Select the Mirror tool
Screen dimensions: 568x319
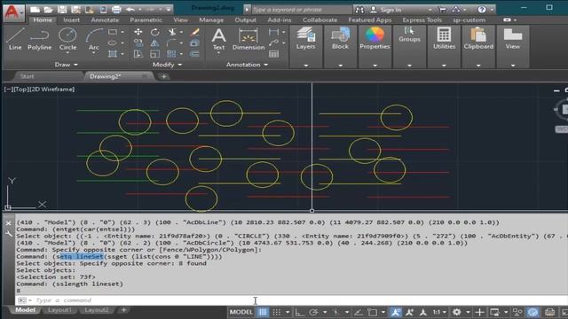(x=155, y=43)
